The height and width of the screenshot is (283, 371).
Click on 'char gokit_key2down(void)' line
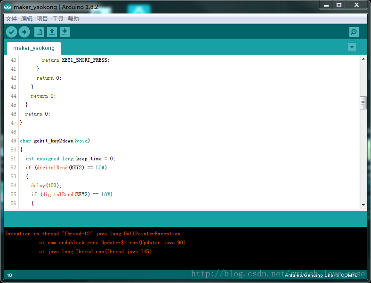tap(55, 141)
